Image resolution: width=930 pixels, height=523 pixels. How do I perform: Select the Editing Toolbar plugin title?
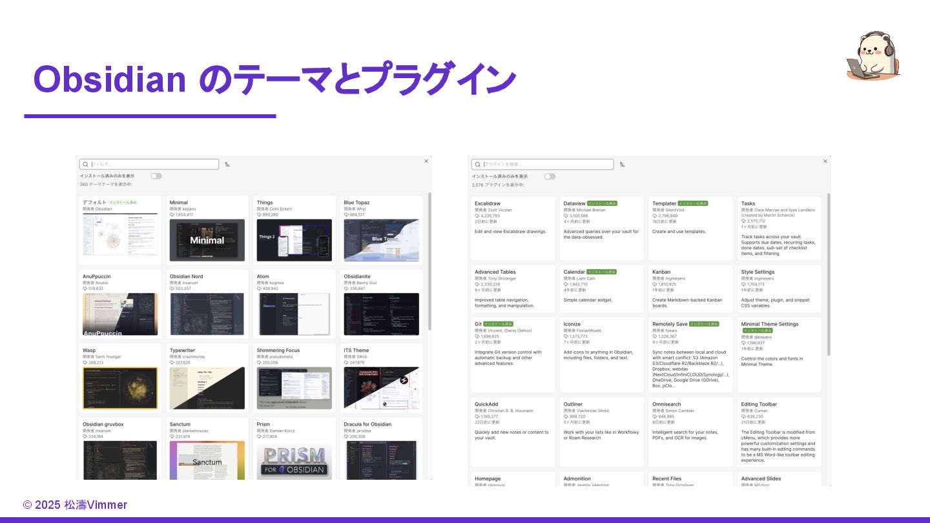coord(759,404)
